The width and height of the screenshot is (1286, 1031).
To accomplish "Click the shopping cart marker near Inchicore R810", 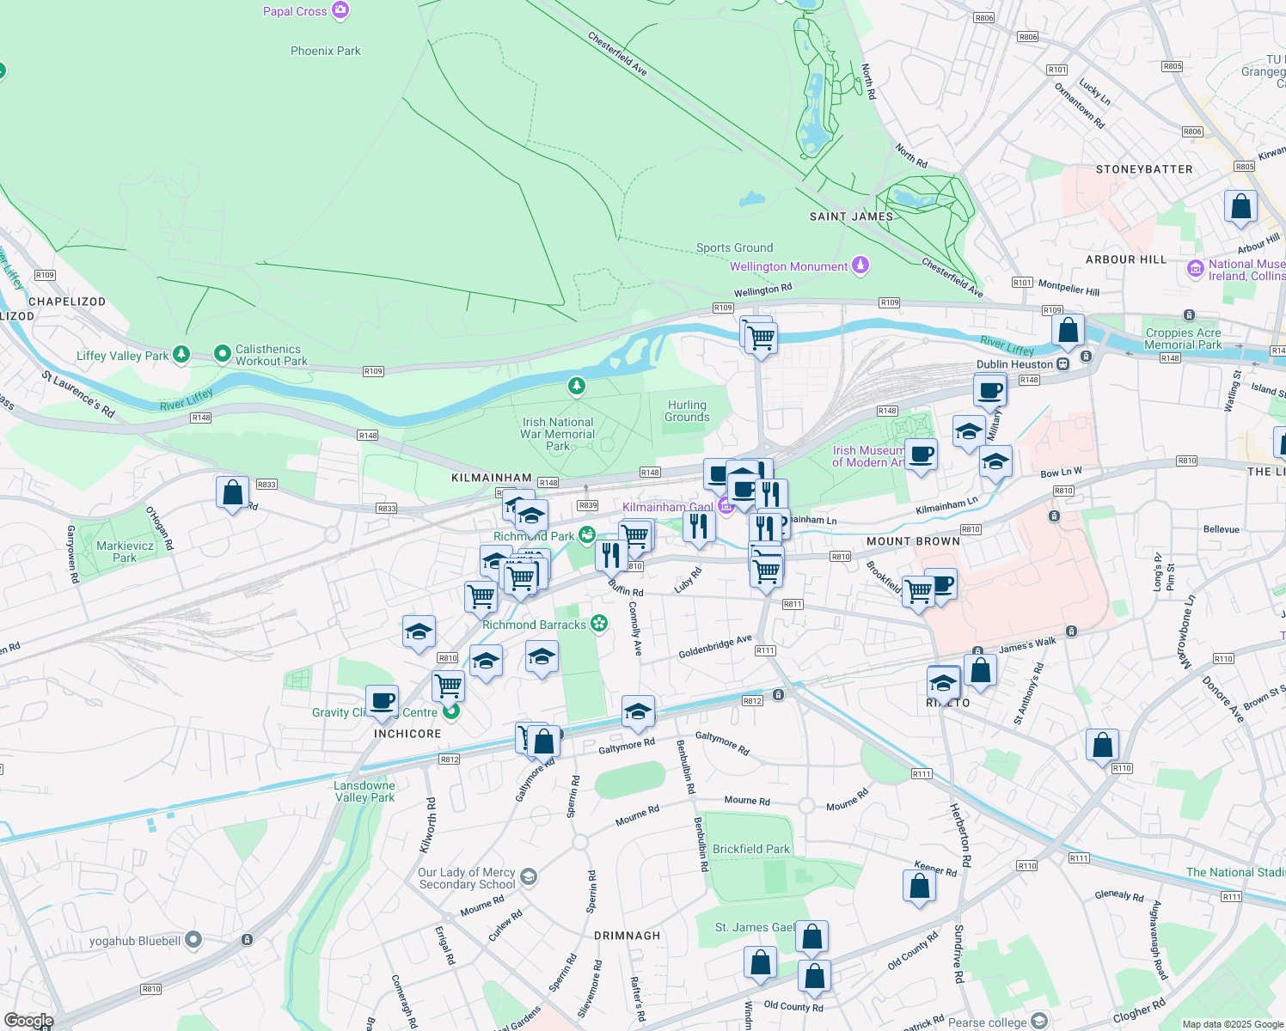I will (x=448, y=687).
